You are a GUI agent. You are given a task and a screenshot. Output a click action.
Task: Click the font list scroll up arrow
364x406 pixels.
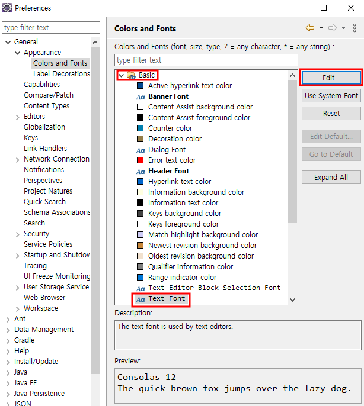292,75
